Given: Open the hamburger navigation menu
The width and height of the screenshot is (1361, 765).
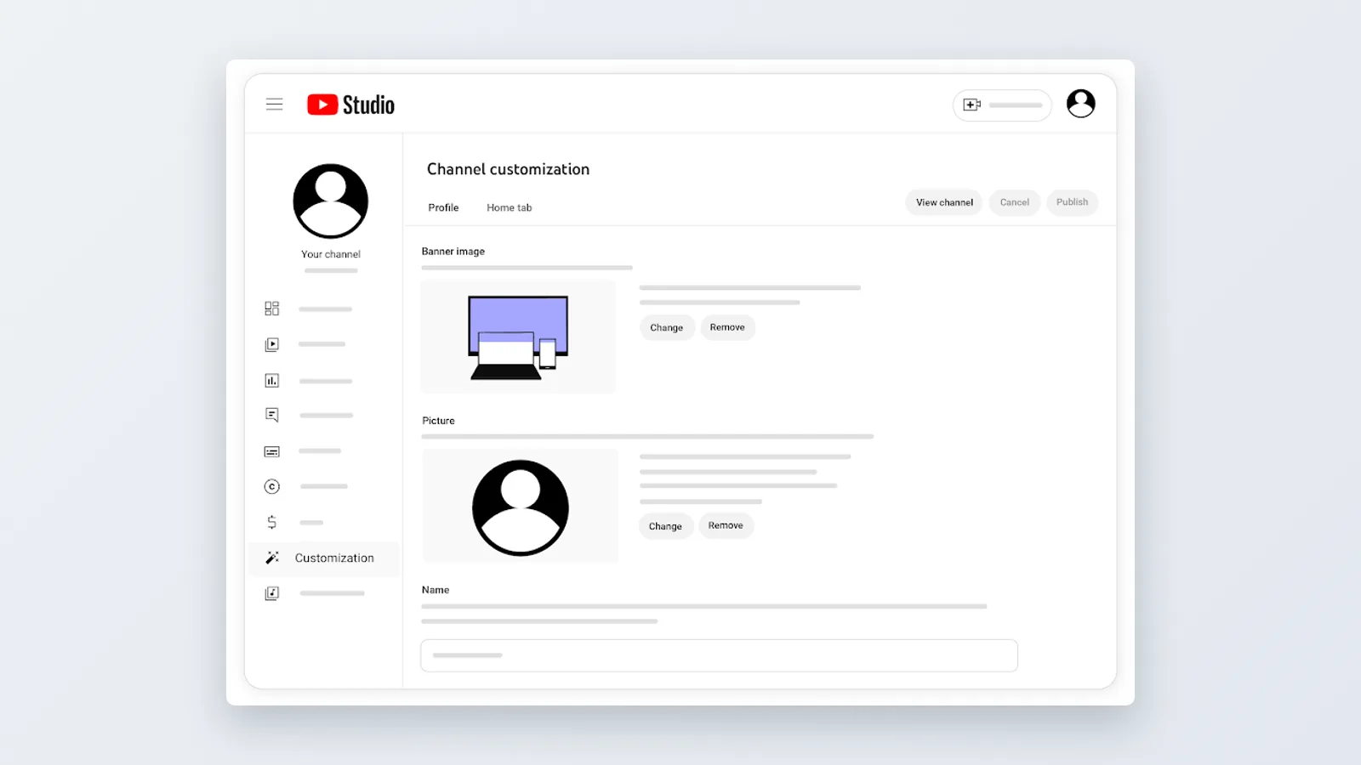Looking at the screenshot, I should point(274,105).
